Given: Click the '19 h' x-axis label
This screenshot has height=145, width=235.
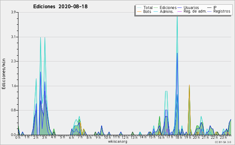Looking at the screenshot, I should click(188, 138).
